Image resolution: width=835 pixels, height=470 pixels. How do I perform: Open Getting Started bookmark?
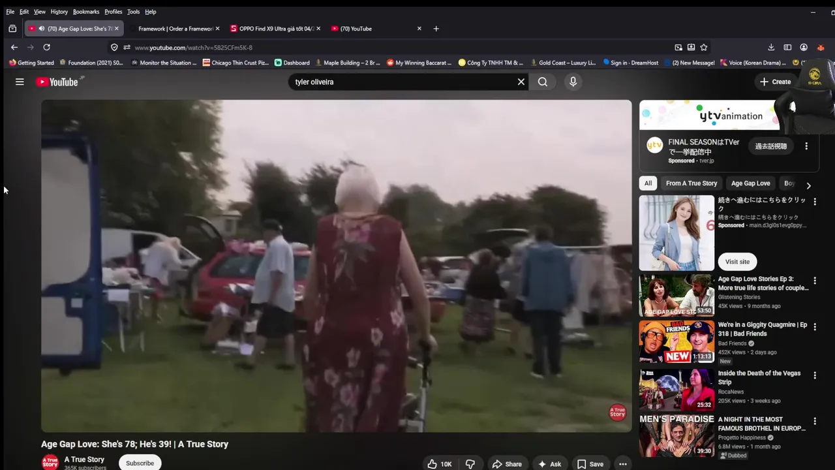(31, 63)
